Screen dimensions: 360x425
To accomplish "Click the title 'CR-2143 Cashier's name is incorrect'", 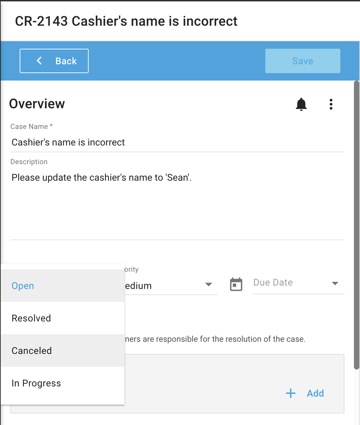I will 126,21.
